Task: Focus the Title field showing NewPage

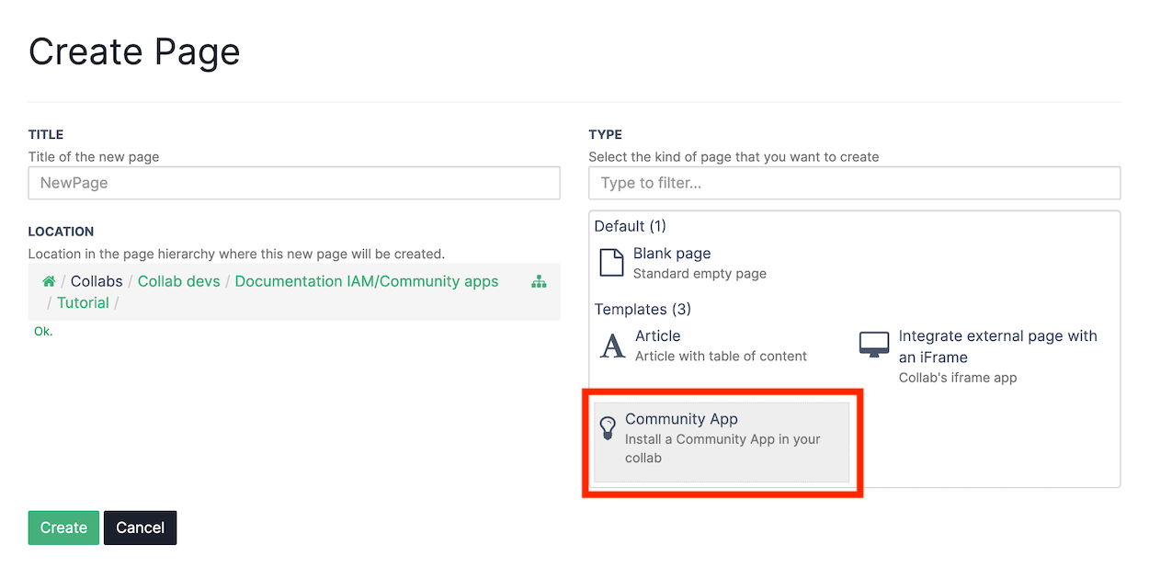Action: click(x=294, y=183)
